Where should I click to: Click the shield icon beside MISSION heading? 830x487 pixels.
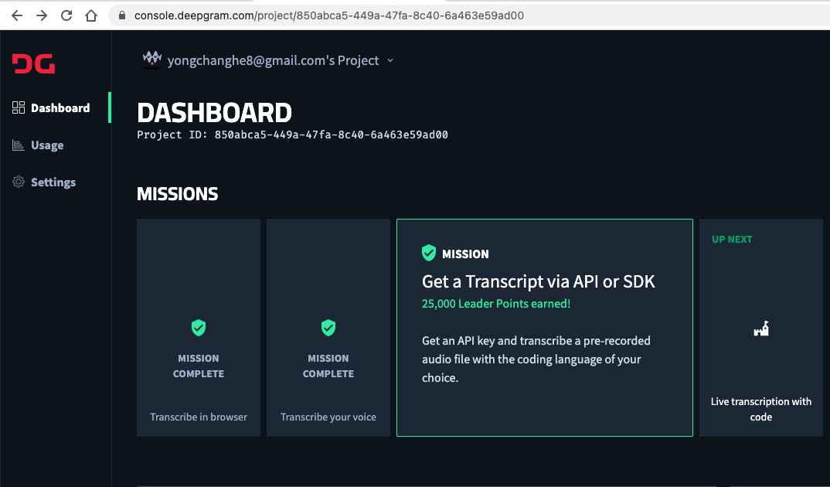429,253
